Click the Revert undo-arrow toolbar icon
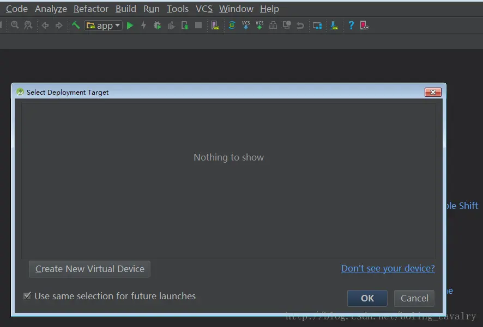Image resolution: width=483 pixels, height=327 pixels. point(300,25)
